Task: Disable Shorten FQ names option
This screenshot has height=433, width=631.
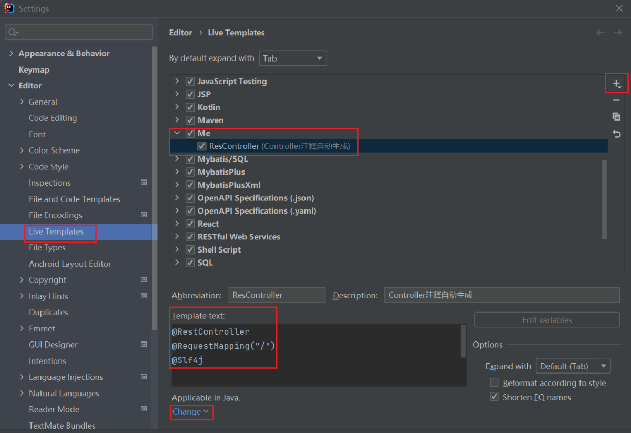Action: (494, 397)
